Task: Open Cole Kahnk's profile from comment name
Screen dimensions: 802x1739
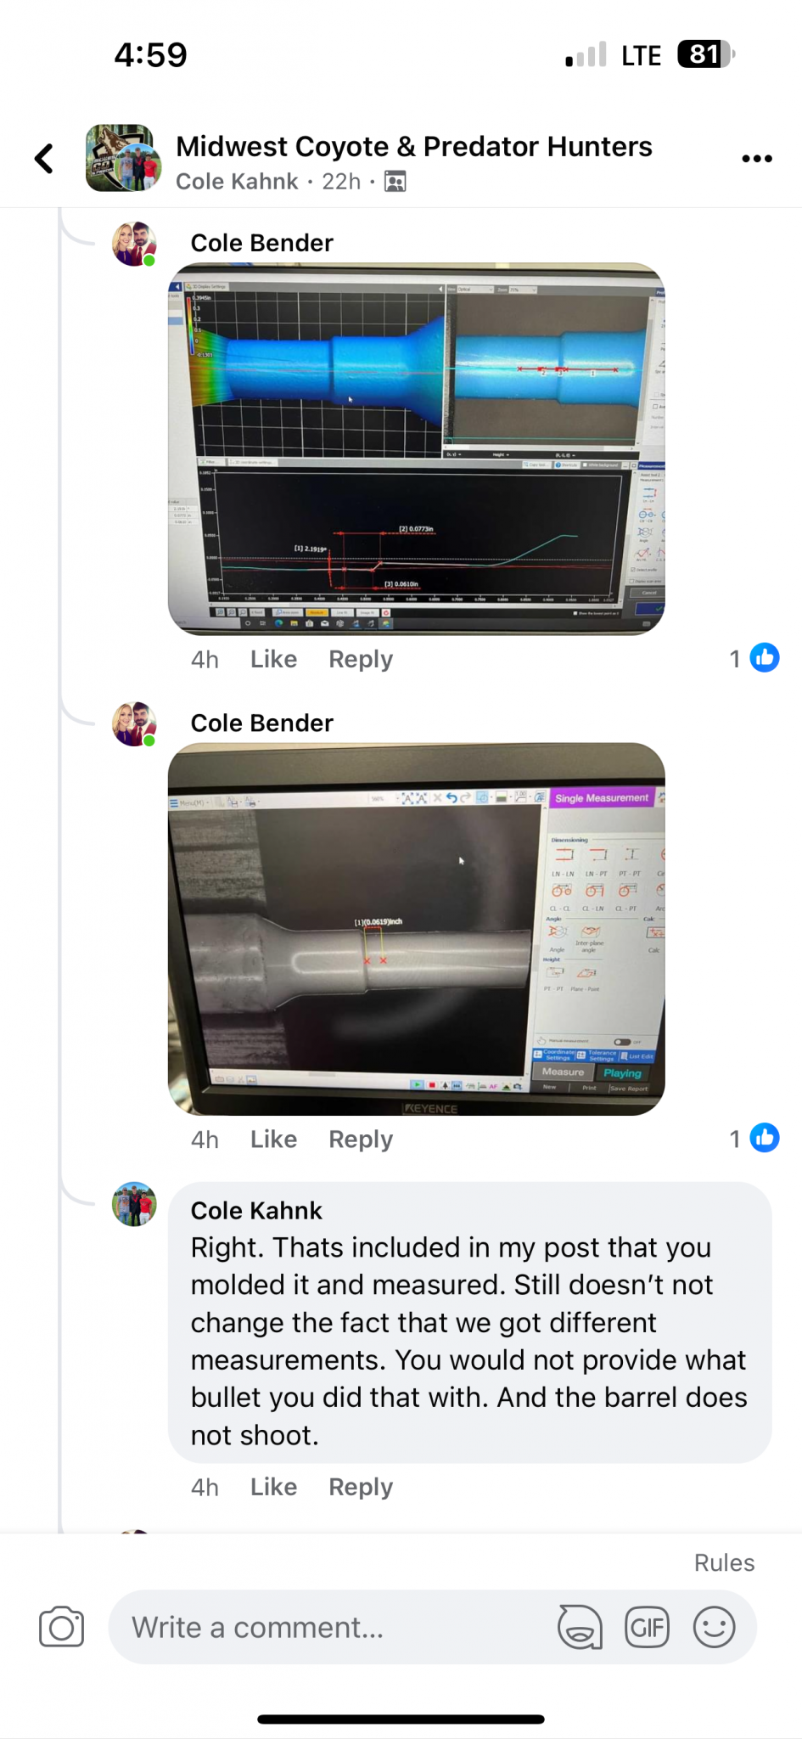Action: click(x=256, y=1210)
